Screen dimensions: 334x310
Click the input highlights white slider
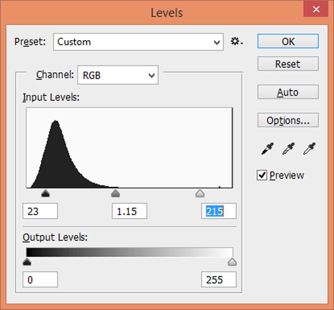(200, 193)
